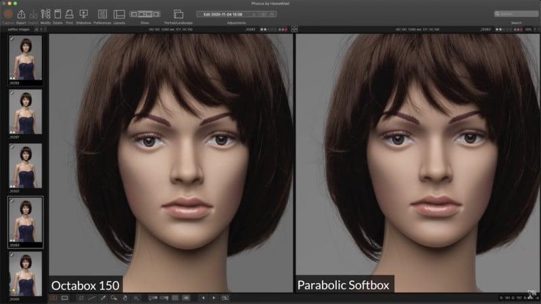This screenshot has width=541, height=304.
Task: Start the Slideshow
Action: coord(84,14)
